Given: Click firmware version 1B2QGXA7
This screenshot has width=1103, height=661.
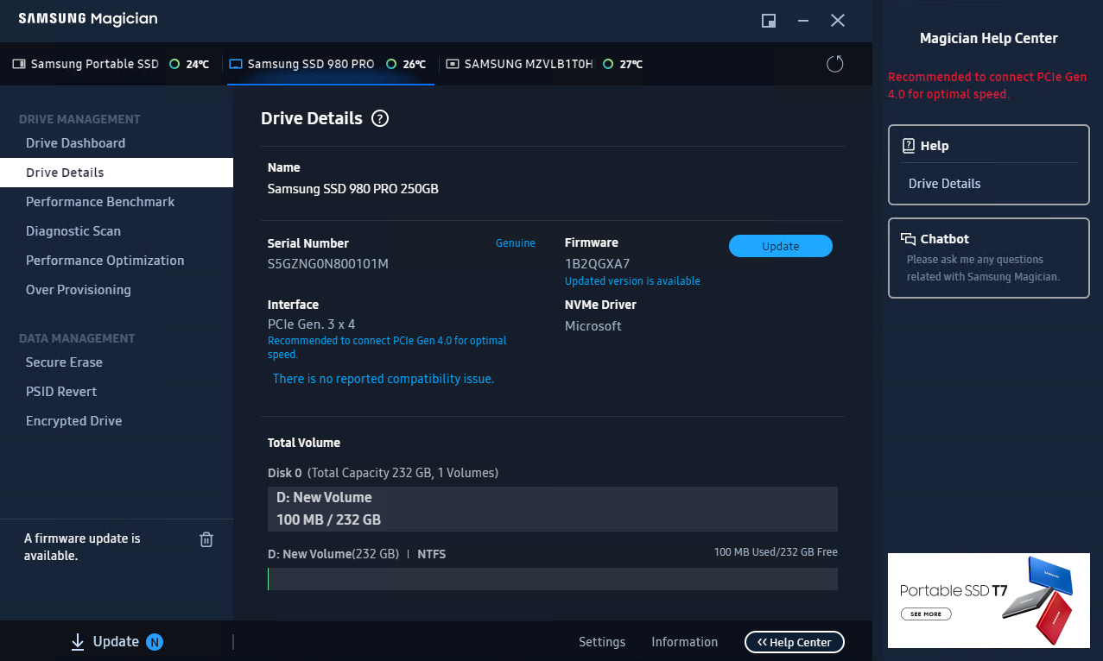Looking at the screenshot, I should [x=598, y=264].
